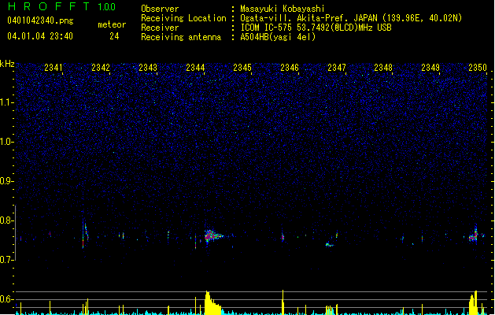The height and width of the screenshot is (315, 495).
Task: Click the kHz axis unit label
Action: (7, 64)
